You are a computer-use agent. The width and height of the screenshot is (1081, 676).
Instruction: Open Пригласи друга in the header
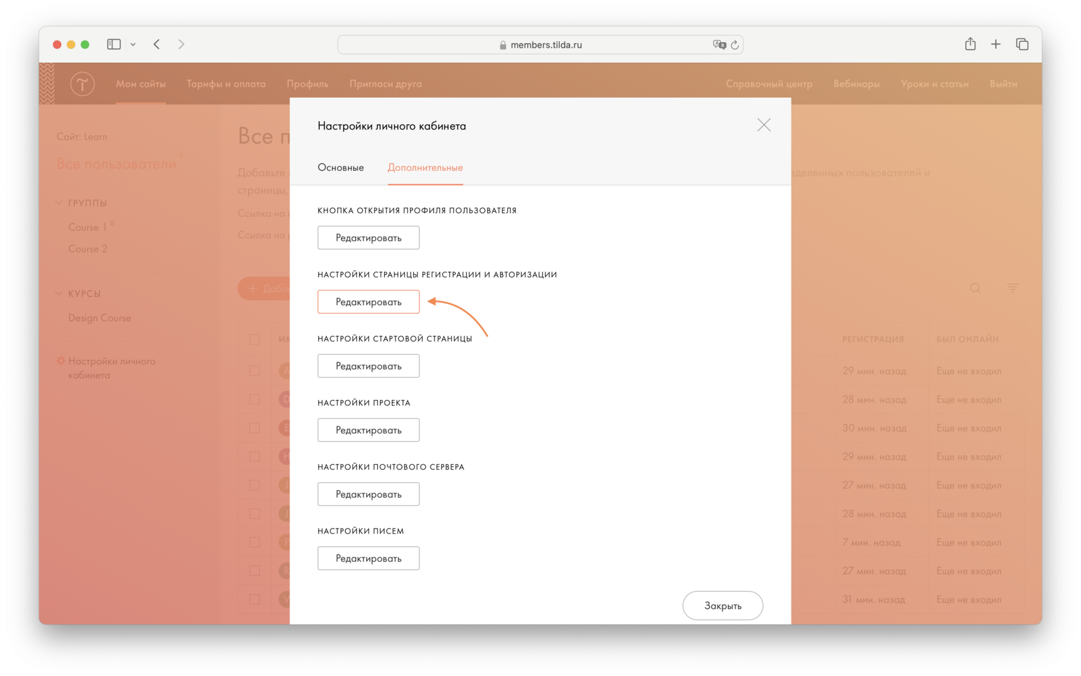(x=385, y=84)
